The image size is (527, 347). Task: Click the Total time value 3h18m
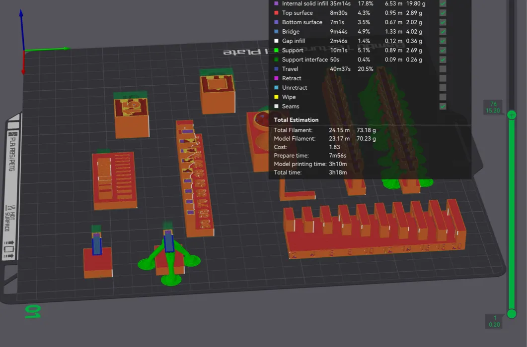tap(338, 172)
